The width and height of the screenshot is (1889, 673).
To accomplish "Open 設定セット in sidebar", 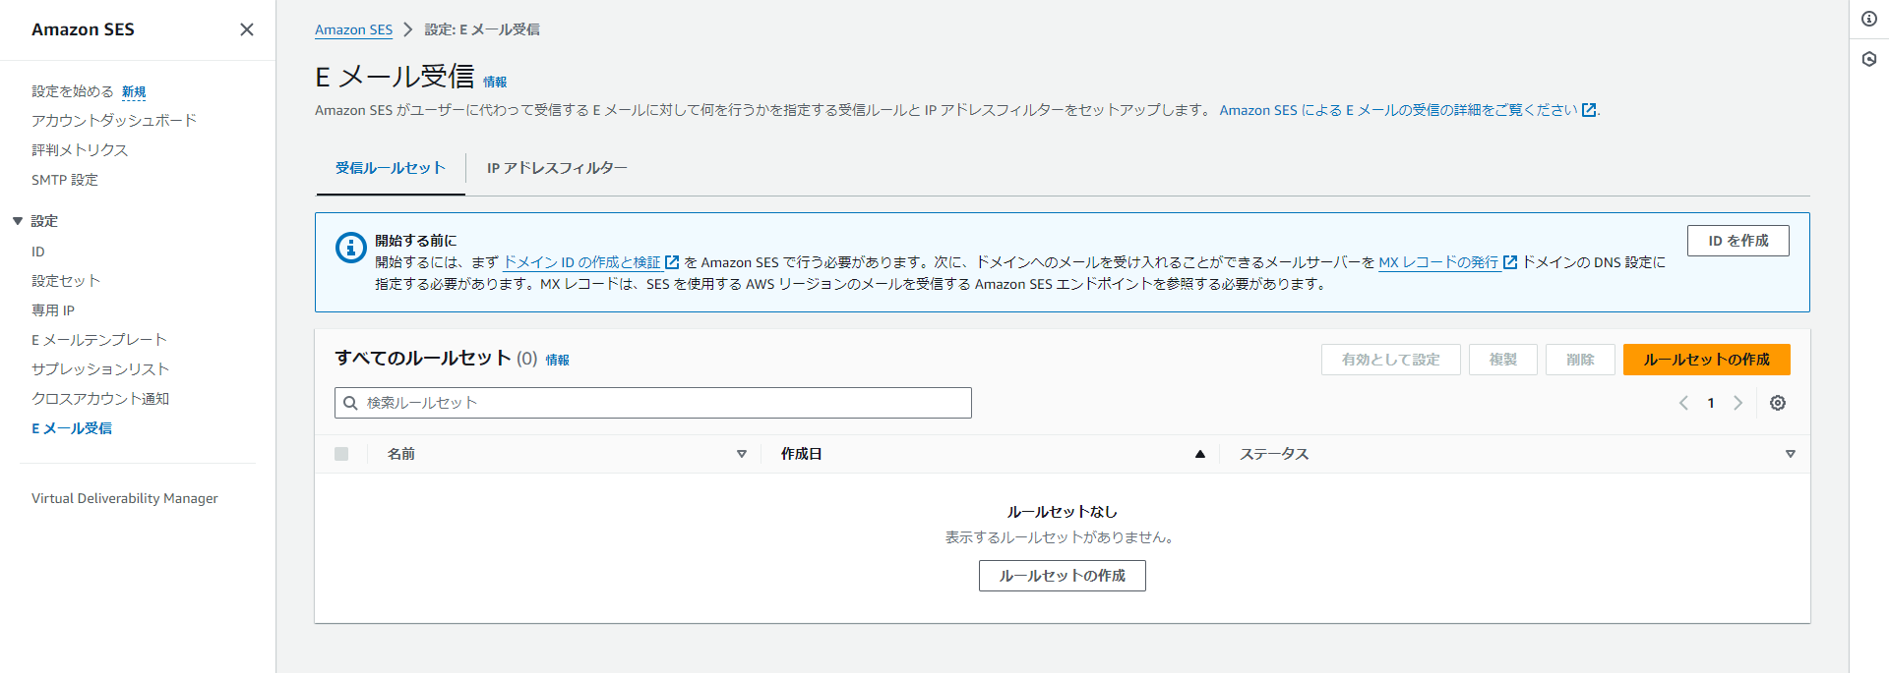I will coord(66,281).
